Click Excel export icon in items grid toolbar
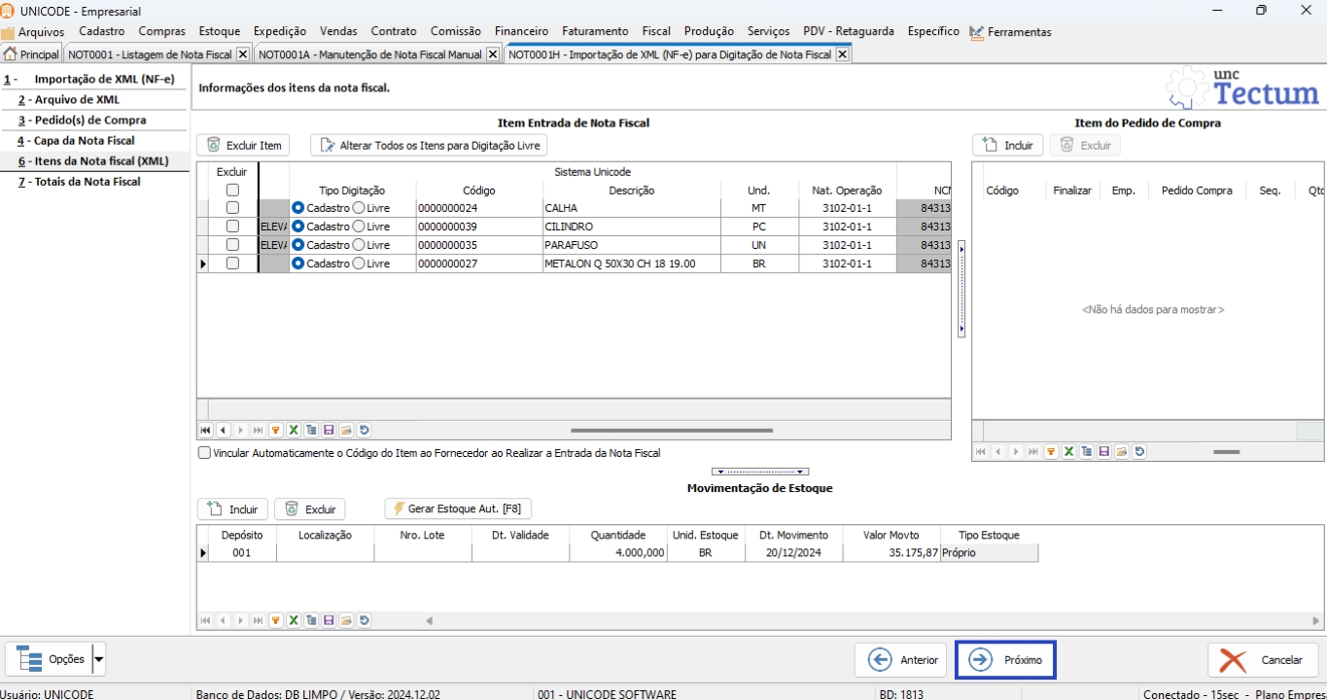 click(x=293, y=430)
